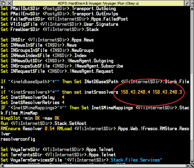Image resolution: width=194 pixels, height=168 pixels.
Task: Click the Run keyword before Stack.SetHost
Action: point(5,123)
